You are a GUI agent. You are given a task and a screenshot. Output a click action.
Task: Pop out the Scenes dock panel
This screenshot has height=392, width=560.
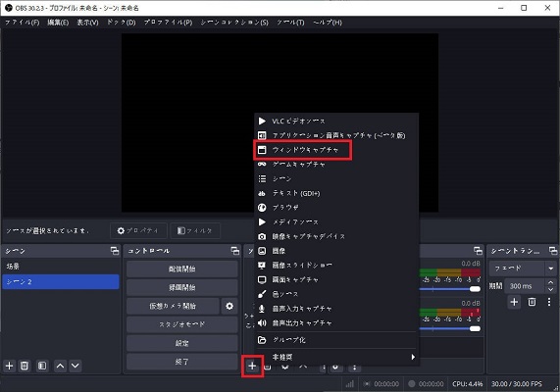[115, 251]
